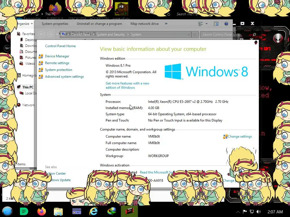Screen dimensions: 290x217
Task: Click the System breadcrumb segment
Action: [136, 34]
